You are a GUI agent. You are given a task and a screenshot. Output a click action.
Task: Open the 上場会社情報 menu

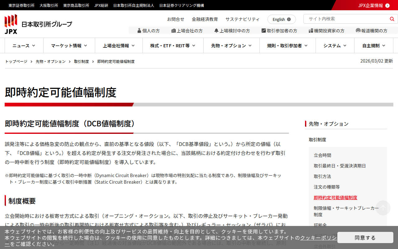click(118, 46)
